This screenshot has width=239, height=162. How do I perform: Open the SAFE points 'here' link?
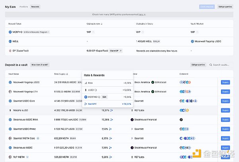pyautogui.click(x=141, y=14)
